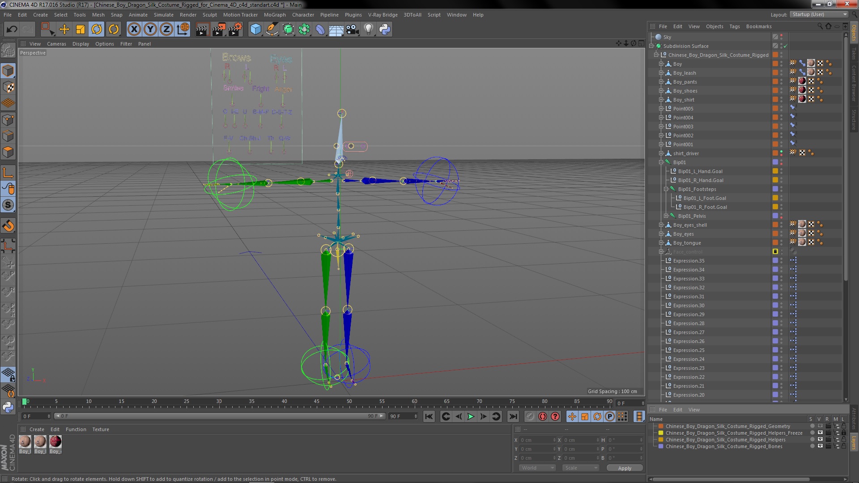Open the Render Settings clapperboard icon
The width and height of the screenshot is (859, 483).
click(x=235, y=30)
